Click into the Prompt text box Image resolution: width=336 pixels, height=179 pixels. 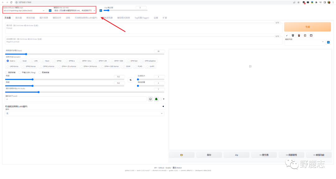coord(143,28)
